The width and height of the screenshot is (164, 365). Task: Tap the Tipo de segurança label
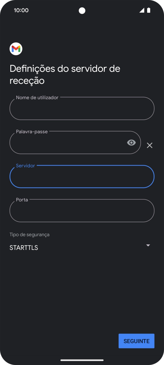pyautogui.click(x=29, y=234)
